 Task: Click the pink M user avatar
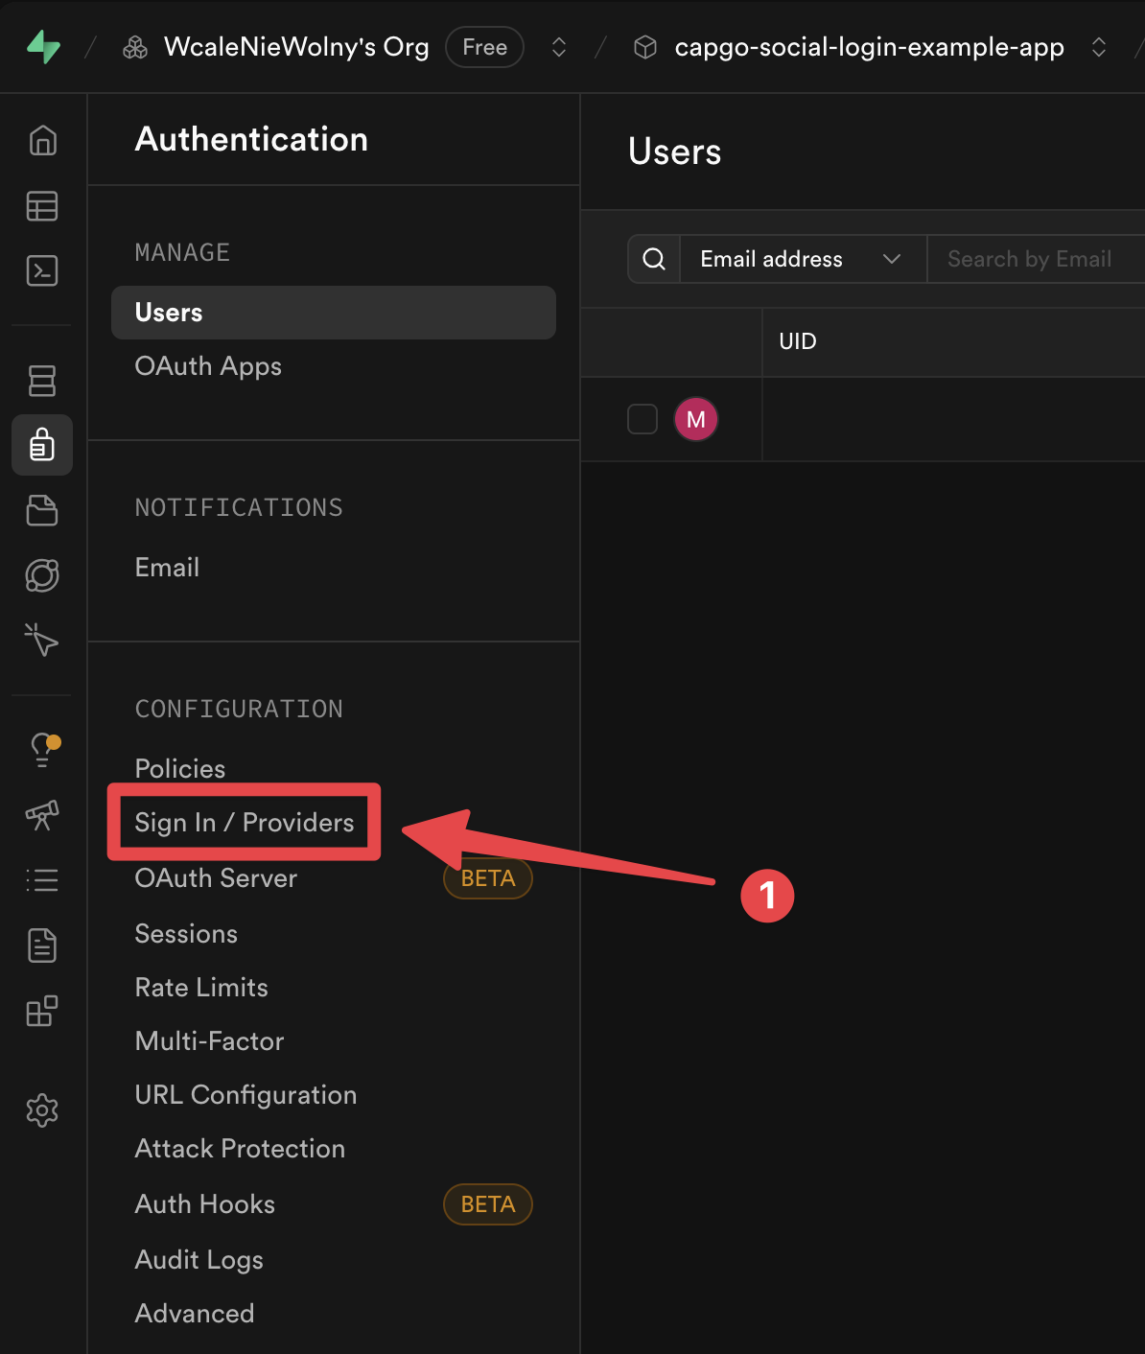pyautogui.click(x=696, y=419)
